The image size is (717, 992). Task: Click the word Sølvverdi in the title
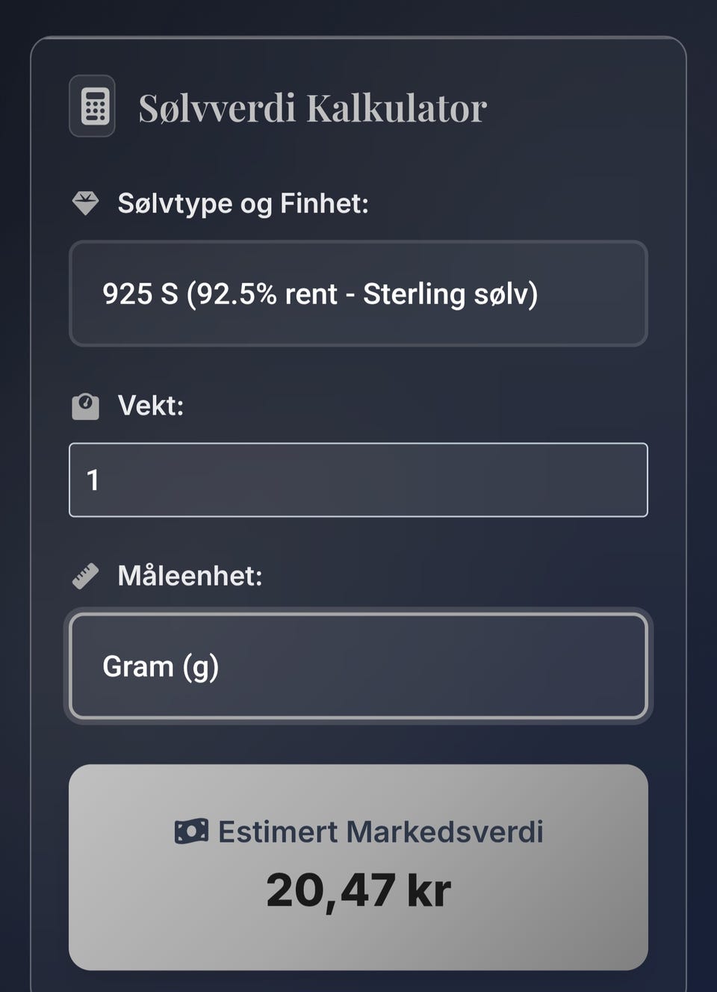(217, 108)
